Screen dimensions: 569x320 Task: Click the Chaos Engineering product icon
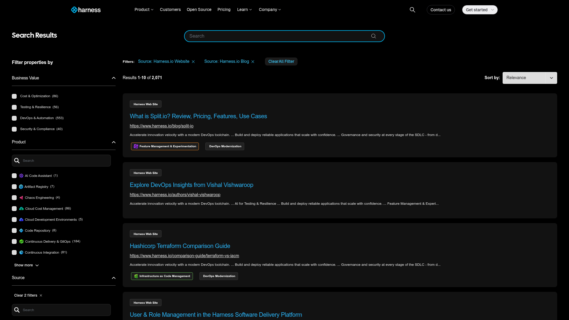[x=21, y=198]
